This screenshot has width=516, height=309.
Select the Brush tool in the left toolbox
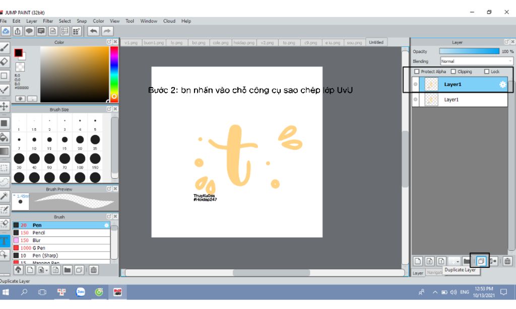4,48
